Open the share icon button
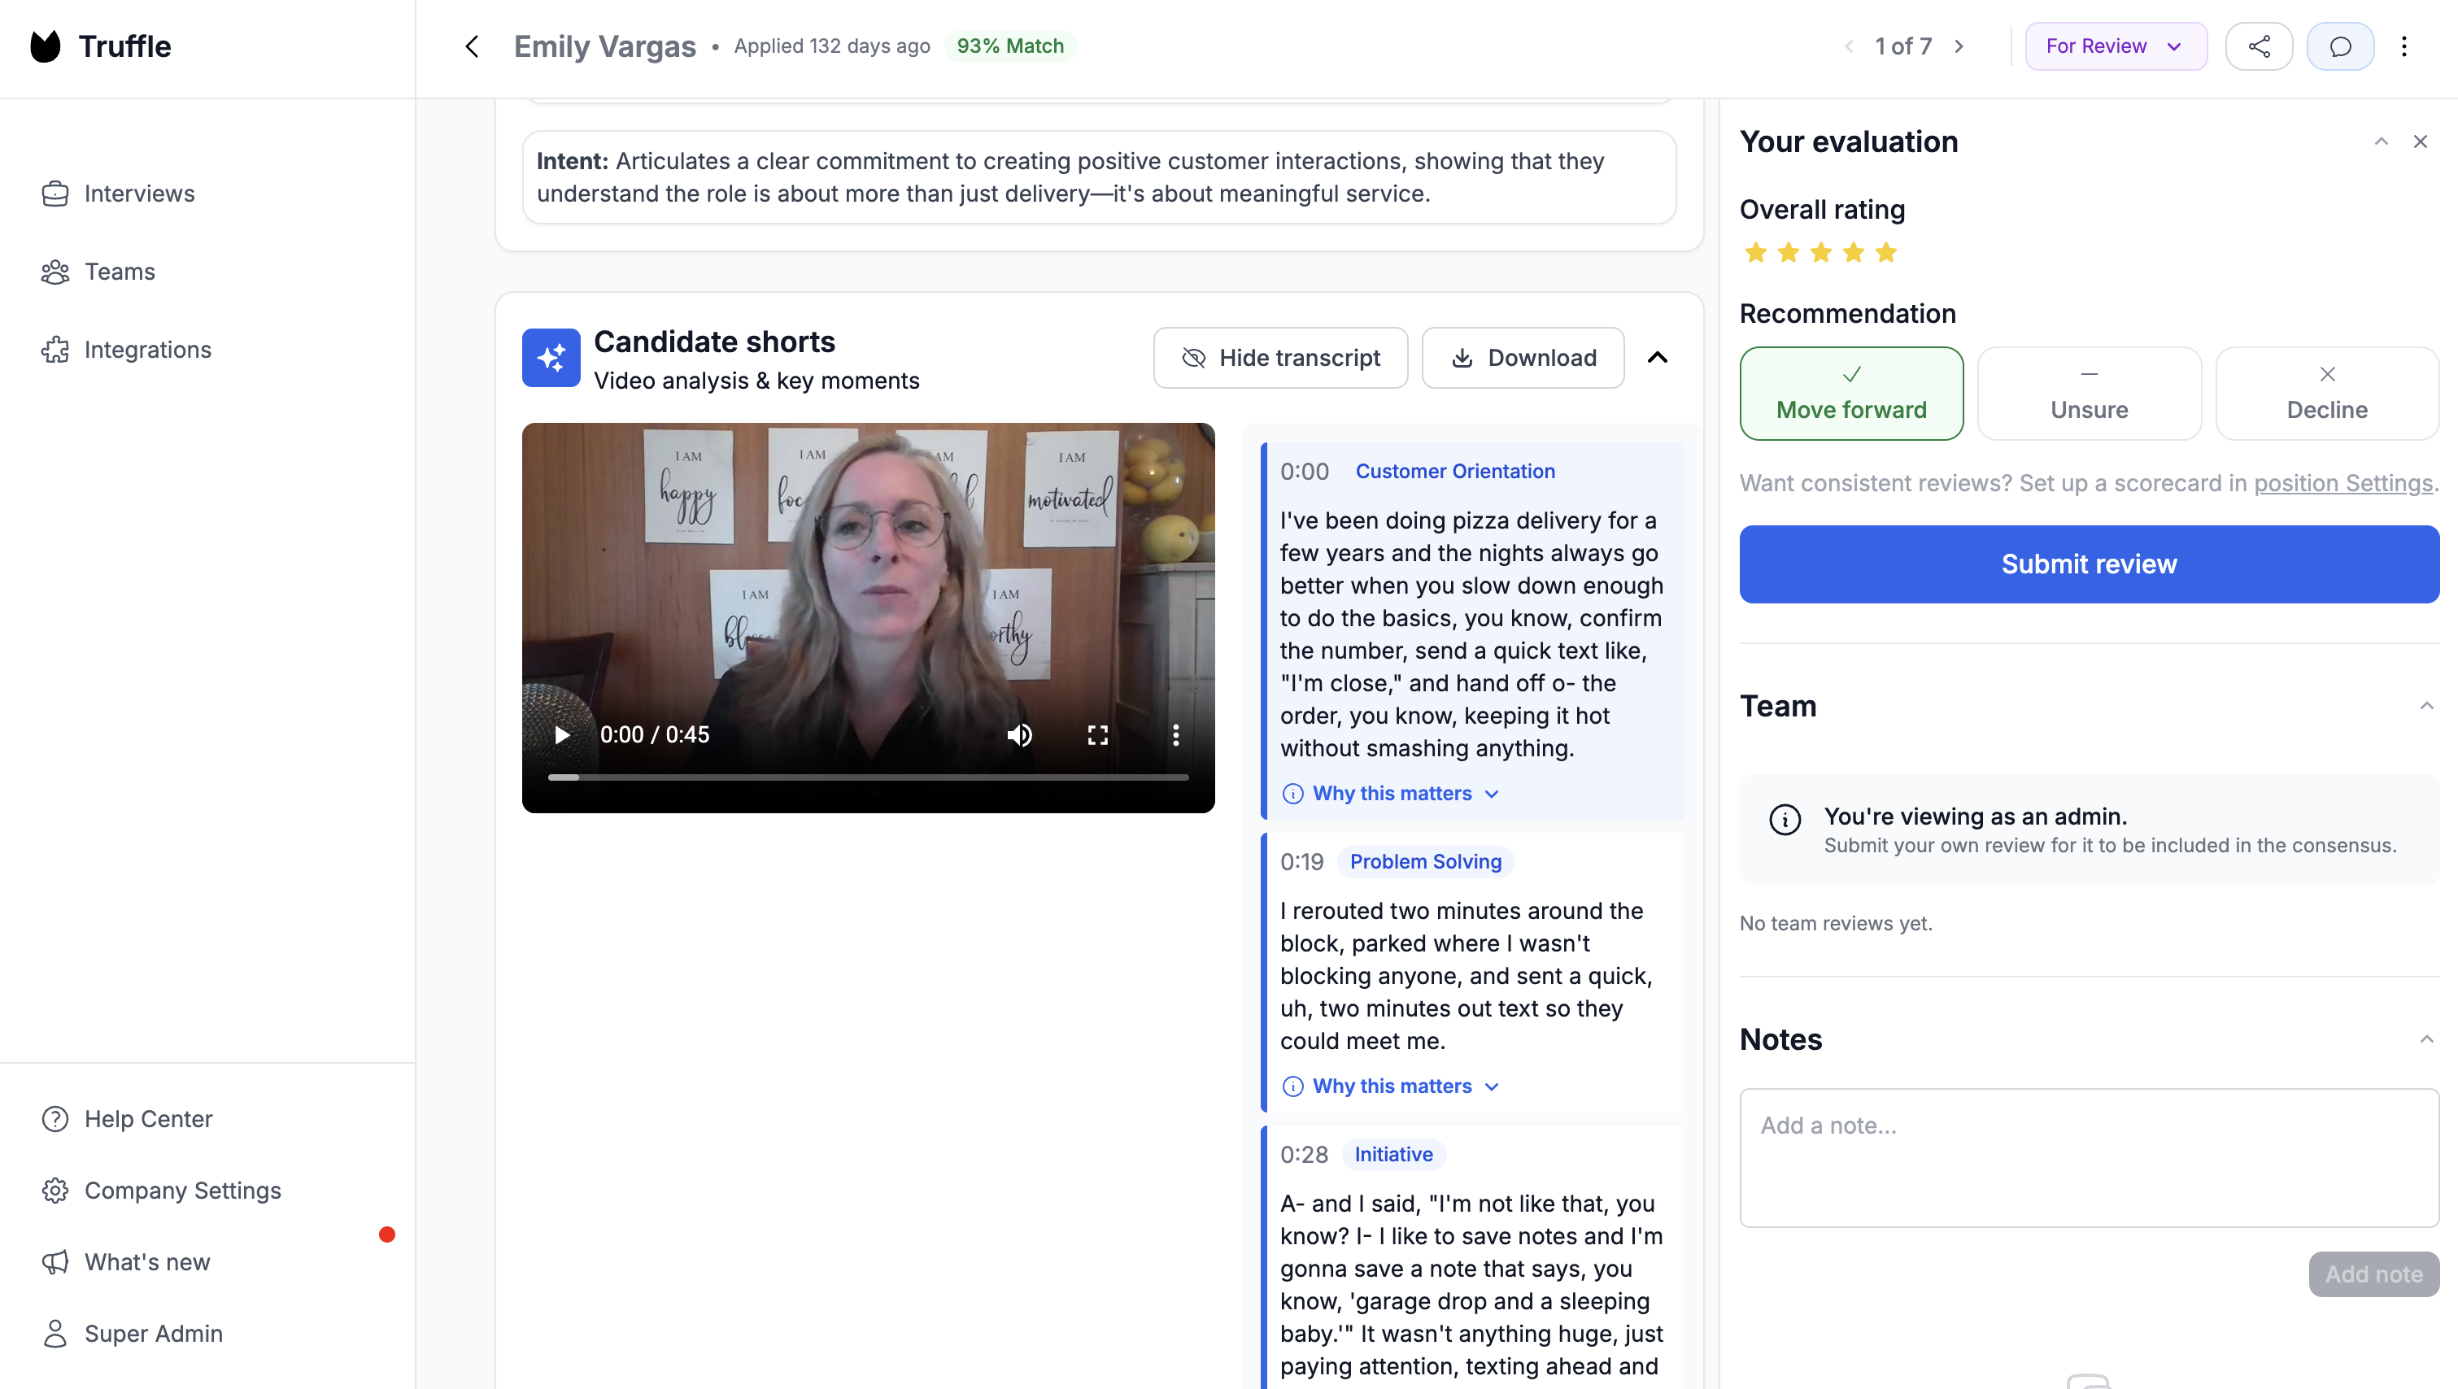This screenshot has width=2458, height=1389. tap(2259, 46)
